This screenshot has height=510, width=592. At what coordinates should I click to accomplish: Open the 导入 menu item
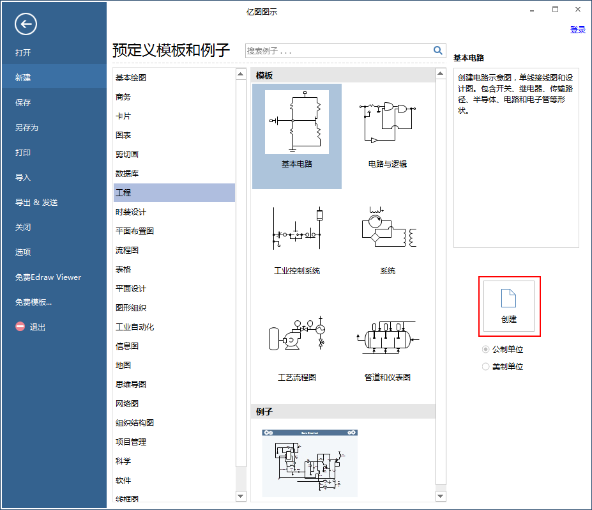tap(54, 177)
